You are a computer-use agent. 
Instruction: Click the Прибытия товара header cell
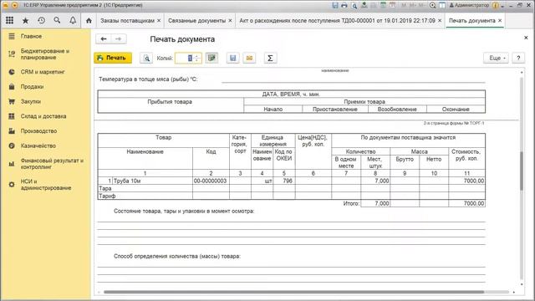pos(171,105)
